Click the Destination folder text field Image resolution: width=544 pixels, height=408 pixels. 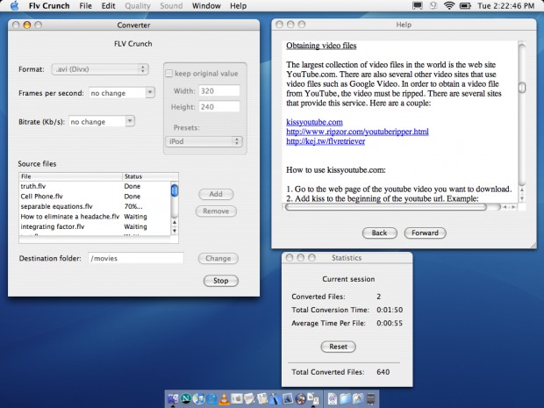(136, 258)
